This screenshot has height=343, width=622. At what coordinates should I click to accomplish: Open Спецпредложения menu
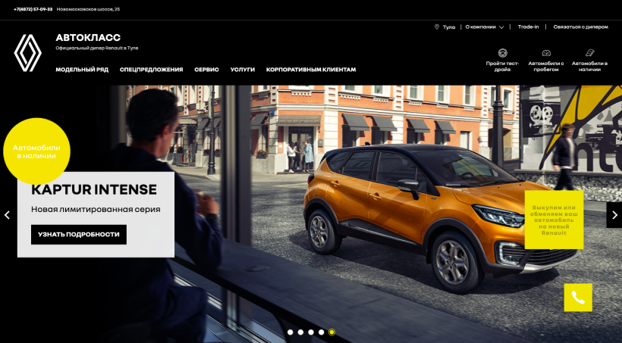pyautogui.click(x=151, y=70)
